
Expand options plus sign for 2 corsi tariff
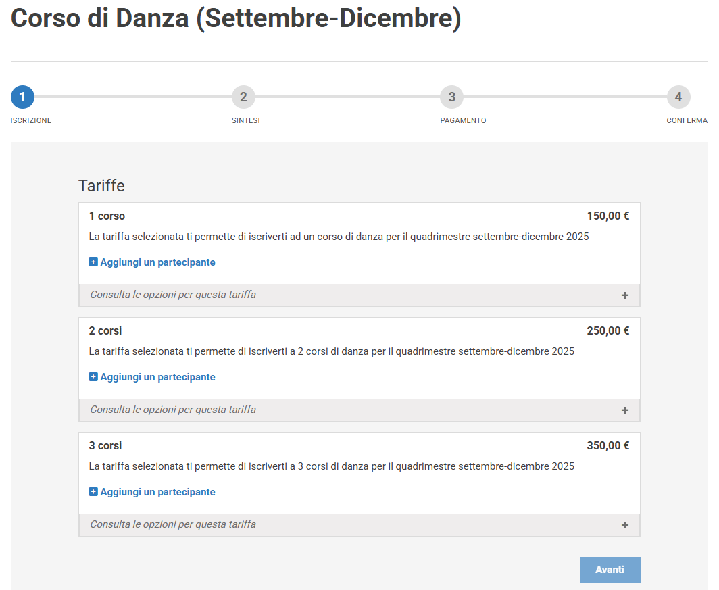[624, 410]
